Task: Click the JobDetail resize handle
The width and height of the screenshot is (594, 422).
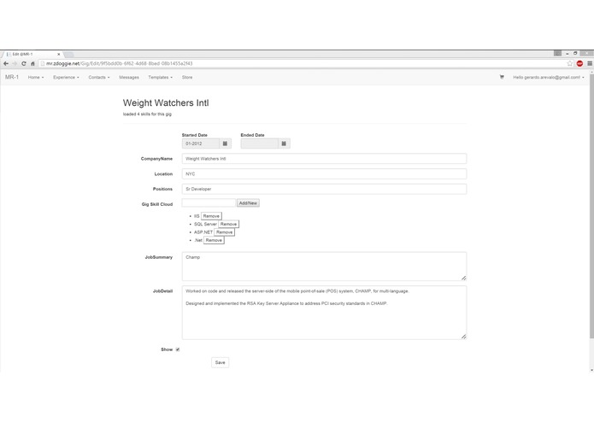Action: [464, 337]
